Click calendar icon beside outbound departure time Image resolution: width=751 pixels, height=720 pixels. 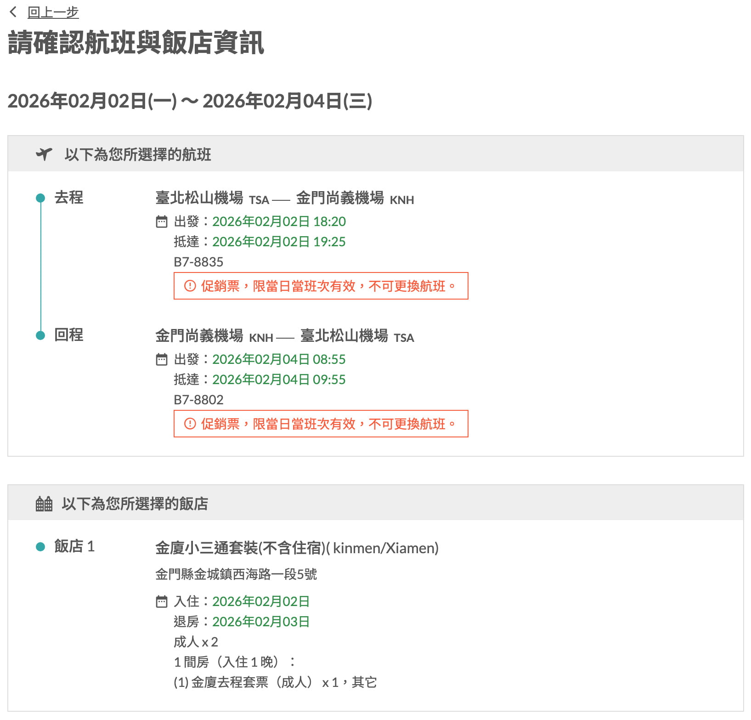(162, 222)
